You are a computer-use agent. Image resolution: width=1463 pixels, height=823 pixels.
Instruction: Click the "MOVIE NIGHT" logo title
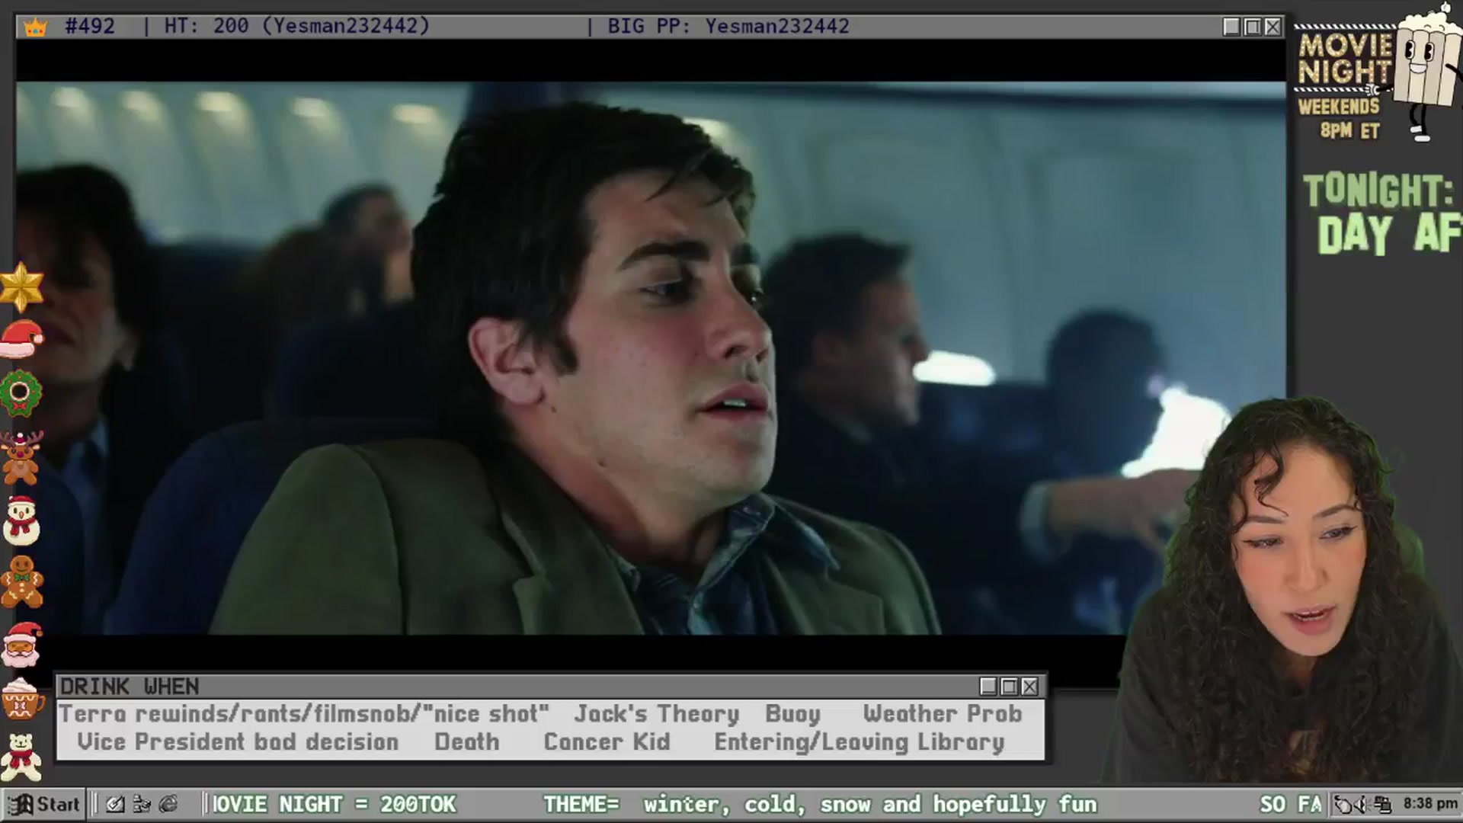click(1346, 59)
